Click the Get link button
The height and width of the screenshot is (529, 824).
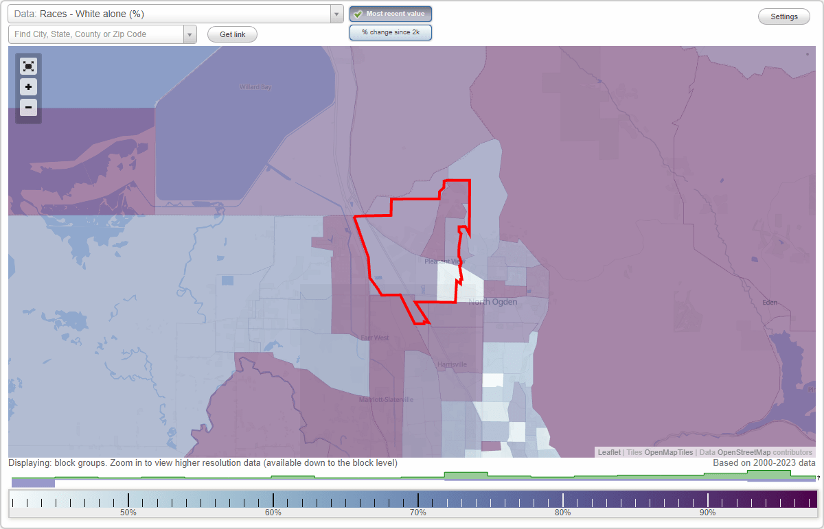232,34
